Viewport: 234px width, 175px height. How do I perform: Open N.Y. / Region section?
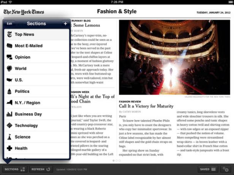(37, 103)
